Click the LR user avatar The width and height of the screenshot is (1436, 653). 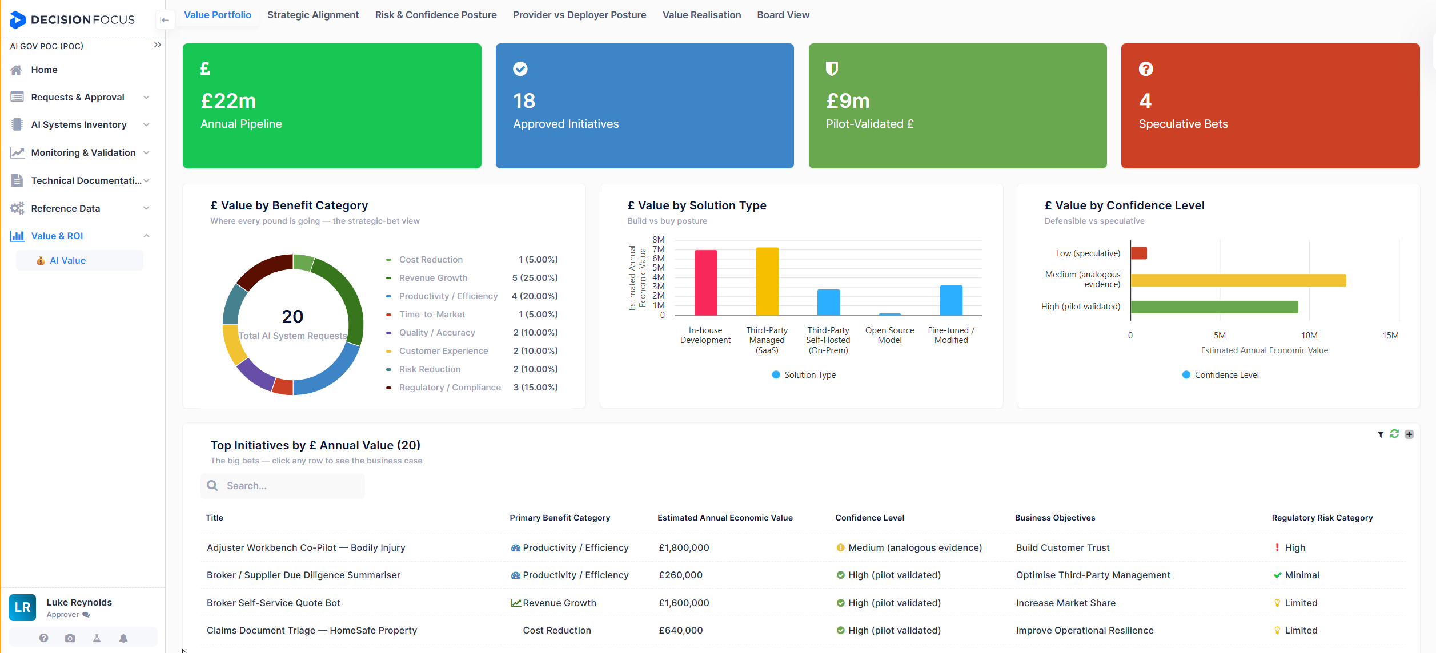(x=22, y=607)
